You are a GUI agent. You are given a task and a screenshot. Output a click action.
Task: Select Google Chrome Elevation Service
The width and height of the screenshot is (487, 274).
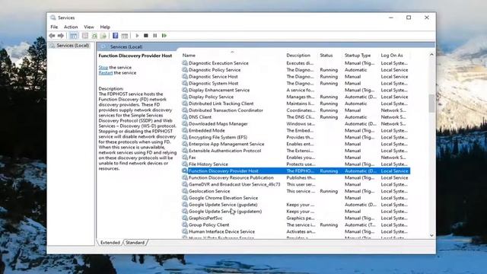[295, 198]
